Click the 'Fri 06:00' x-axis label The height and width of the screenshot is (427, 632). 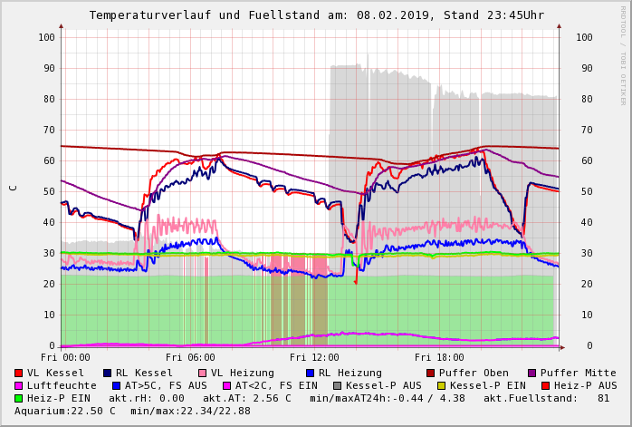(190, 357)
